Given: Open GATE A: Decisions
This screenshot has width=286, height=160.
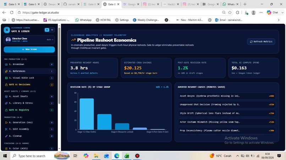Looking at the screenshot, I should tap(29, 85).
